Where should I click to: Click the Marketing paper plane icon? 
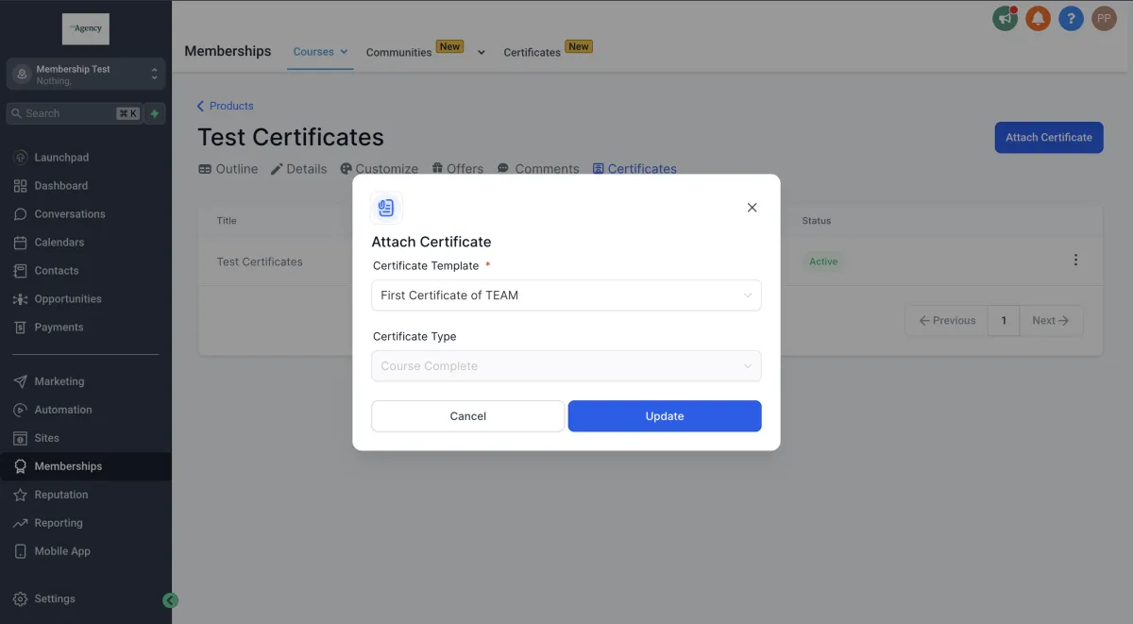(20, 381)
